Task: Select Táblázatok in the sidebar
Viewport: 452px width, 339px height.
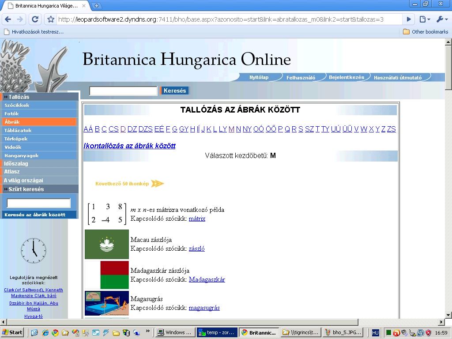Action: click(x=39, y=130)
